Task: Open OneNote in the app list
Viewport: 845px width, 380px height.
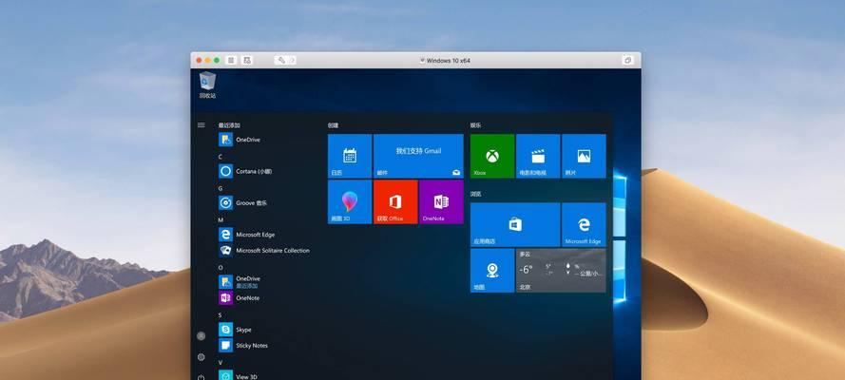Action: (239, 297)
